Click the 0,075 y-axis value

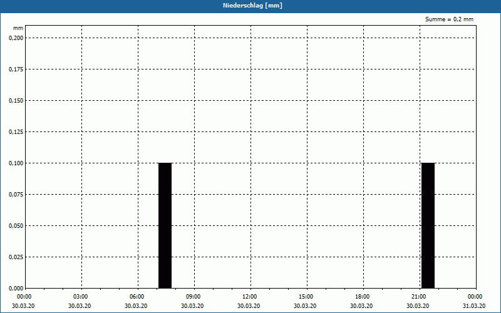(16, 194)
